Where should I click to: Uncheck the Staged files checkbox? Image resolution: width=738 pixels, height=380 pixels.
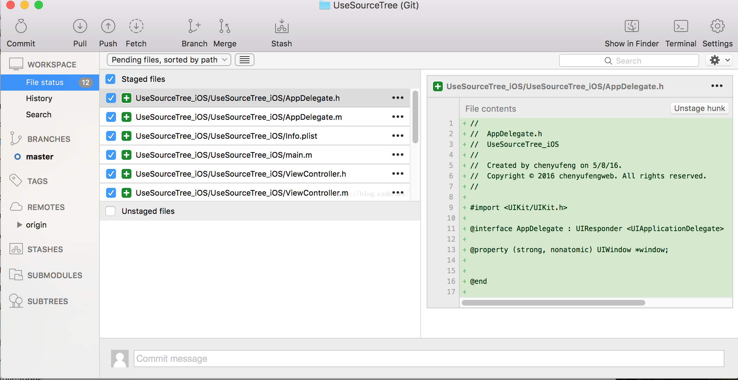pyautogui.click(x=110, y=79)
